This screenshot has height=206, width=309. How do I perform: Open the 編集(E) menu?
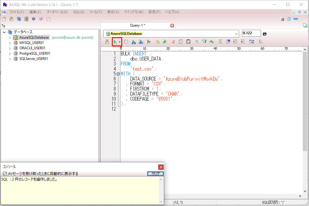(x=35, y=12)
